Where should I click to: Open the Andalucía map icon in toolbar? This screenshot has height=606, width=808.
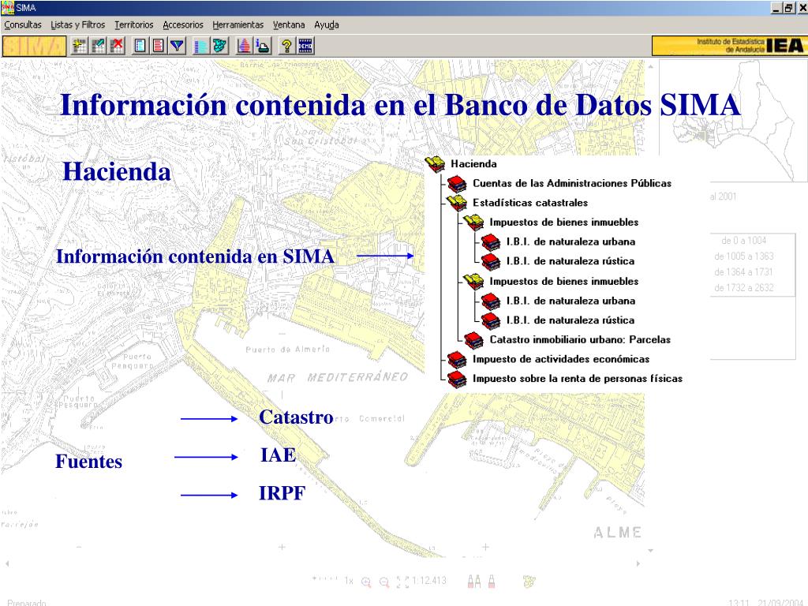(219, 46)
